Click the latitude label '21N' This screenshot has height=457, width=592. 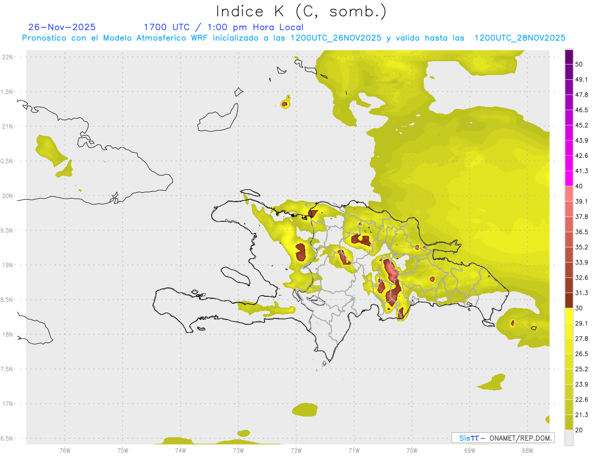(8, 127)
